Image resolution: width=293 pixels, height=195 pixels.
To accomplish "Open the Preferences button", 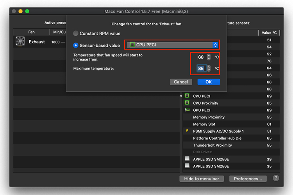I will point(248,179).
